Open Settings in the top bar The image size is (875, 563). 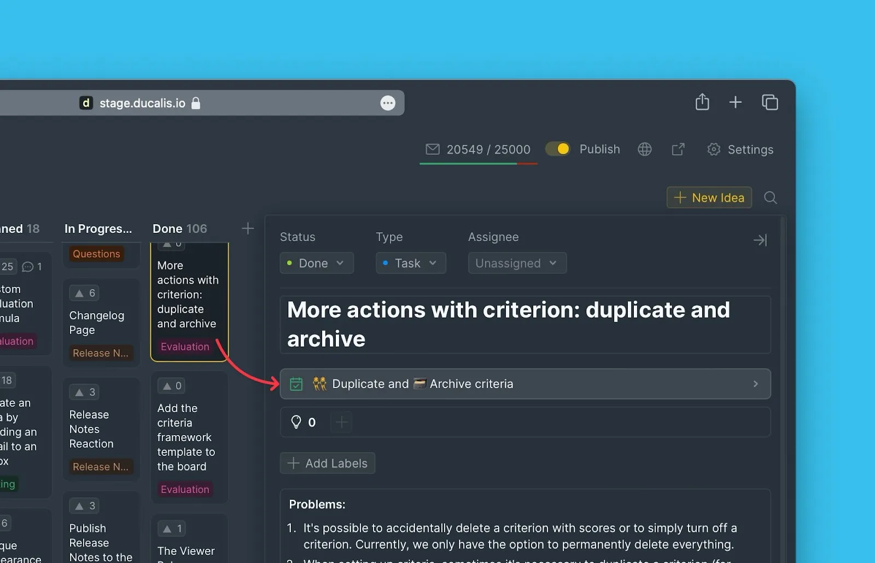(740, 149)
